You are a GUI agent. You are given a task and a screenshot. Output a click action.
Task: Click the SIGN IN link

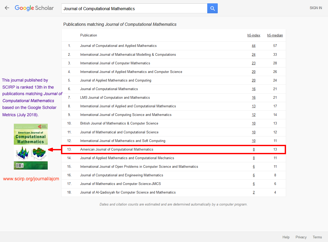(x=315, y=8)
